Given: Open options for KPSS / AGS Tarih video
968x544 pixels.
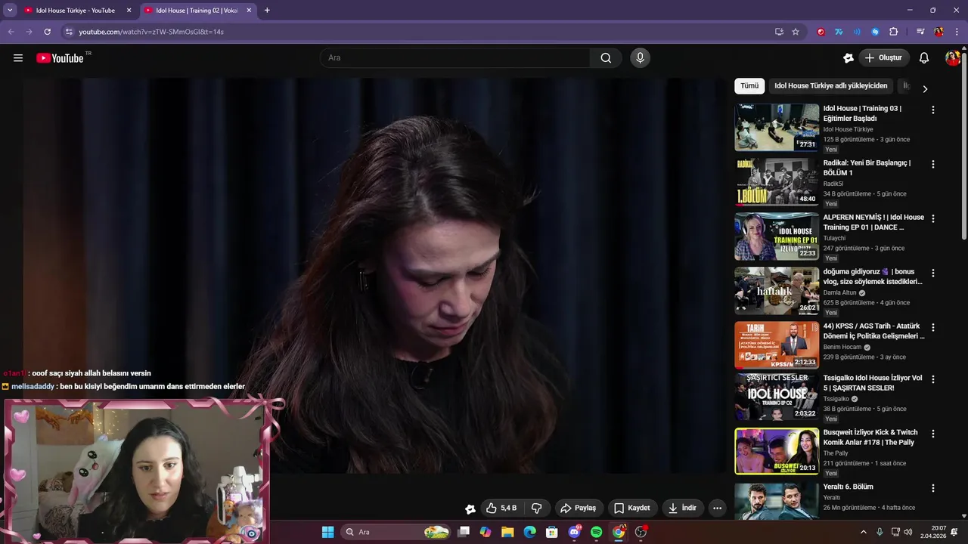Looking at the screenshot, I should pyautogui.click(x=932, y=327).
